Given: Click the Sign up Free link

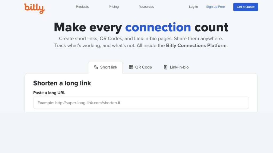Looking at the screenshot, I should point(215,7).
